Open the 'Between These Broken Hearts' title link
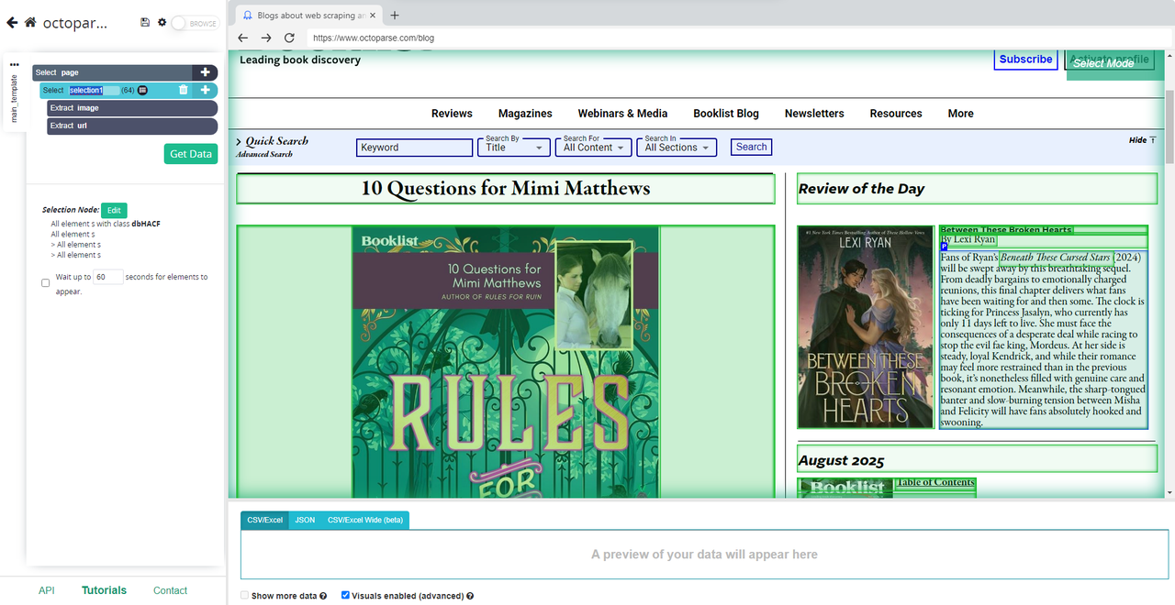The width and height of the screenshot is (1175, 605). tap(1006, 230)
